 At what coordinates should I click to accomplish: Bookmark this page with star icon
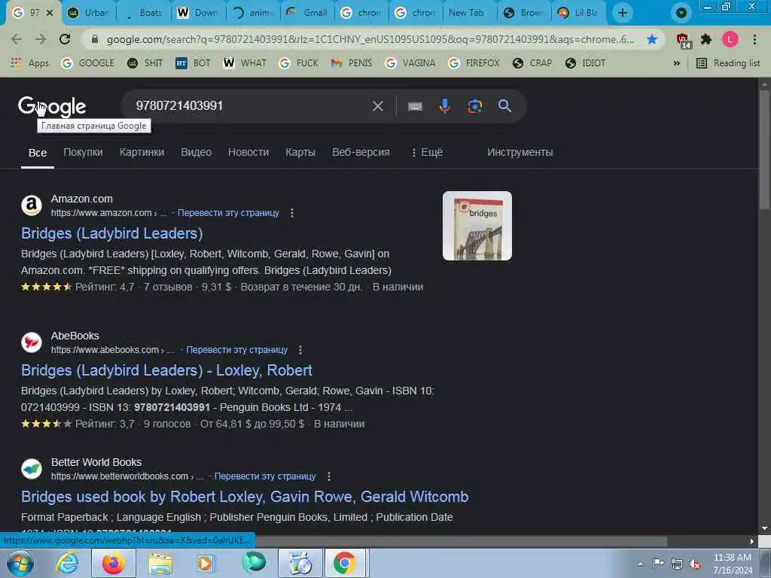(x=652, y=39)
